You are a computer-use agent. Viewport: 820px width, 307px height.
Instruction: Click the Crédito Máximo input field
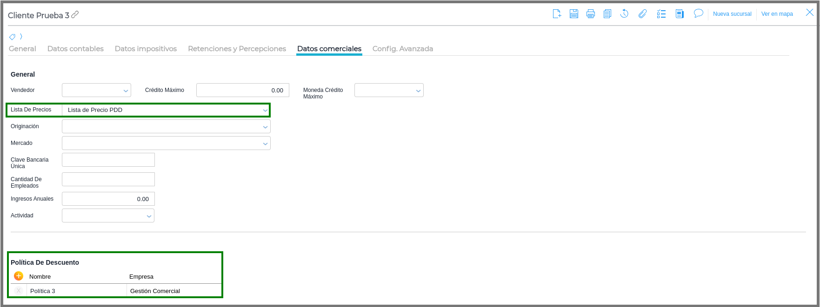click(243, 90)
